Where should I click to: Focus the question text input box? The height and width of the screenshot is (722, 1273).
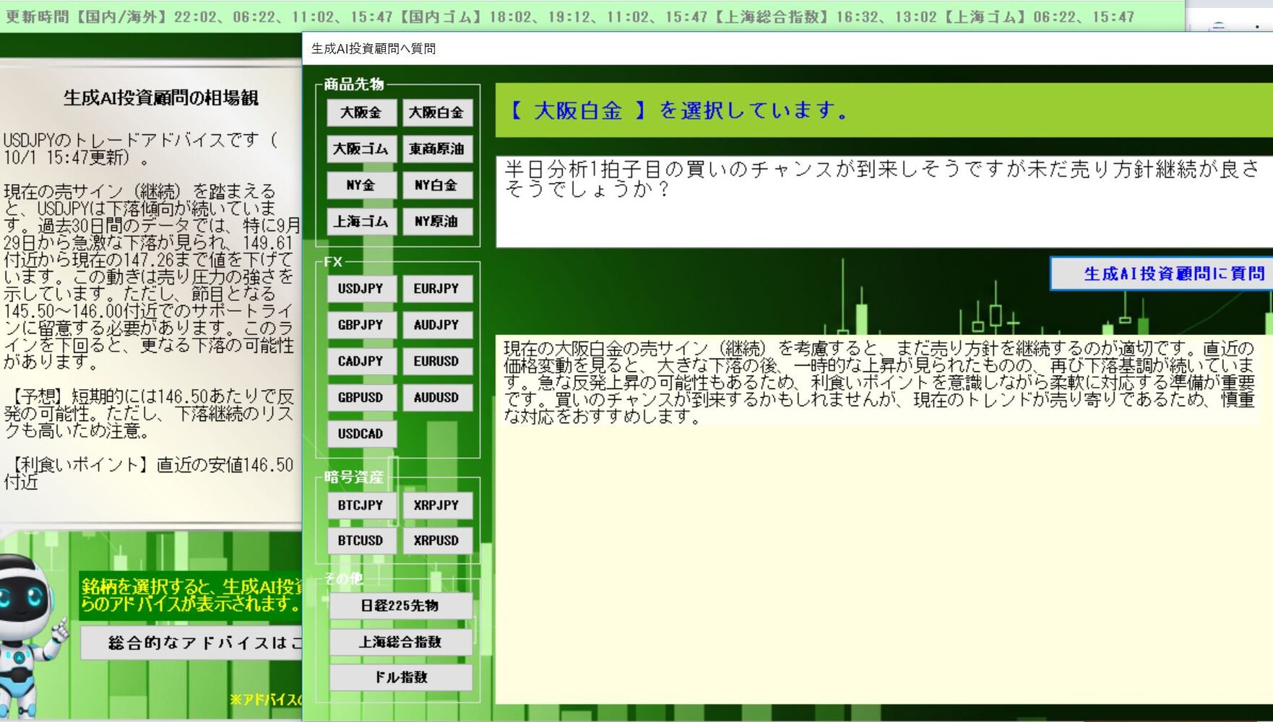pos(884,201)
